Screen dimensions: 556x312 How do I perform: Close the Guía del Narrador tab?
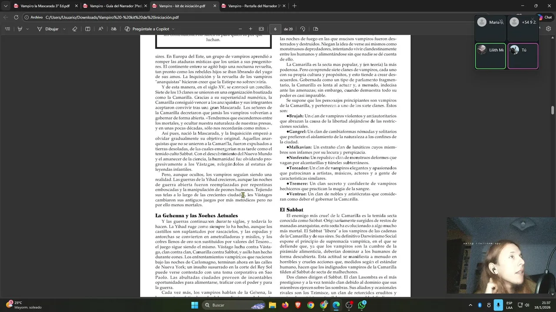point(146,6)
